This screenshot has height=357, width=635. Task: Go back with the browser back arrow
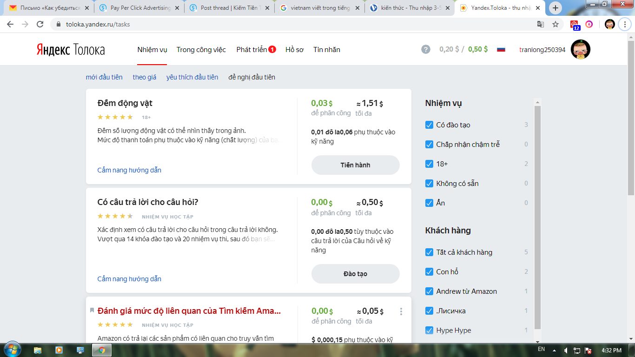(x=11, y=24)
